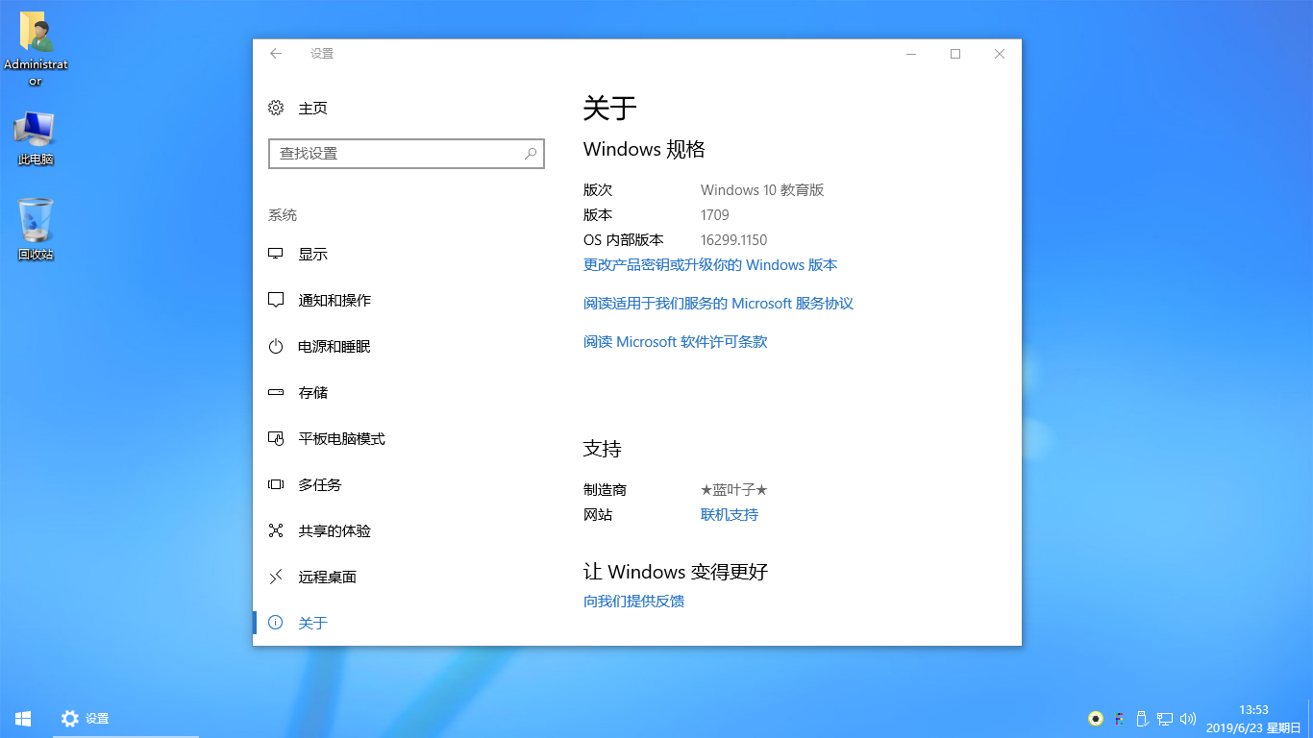The image size is (1313, 738).
Task: Select the Administrator folder desktop icon
Action: coord(36,49)
